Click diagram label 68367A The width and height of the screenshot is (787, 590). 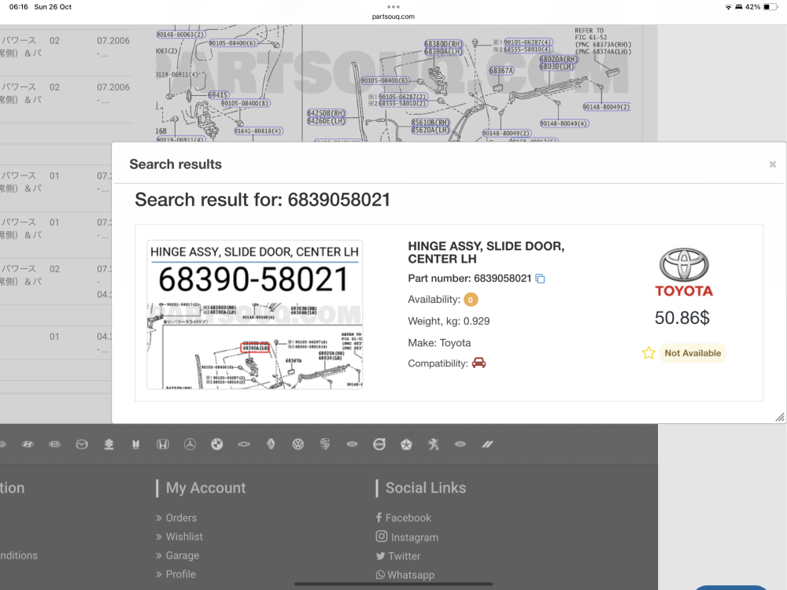[501, 71]
